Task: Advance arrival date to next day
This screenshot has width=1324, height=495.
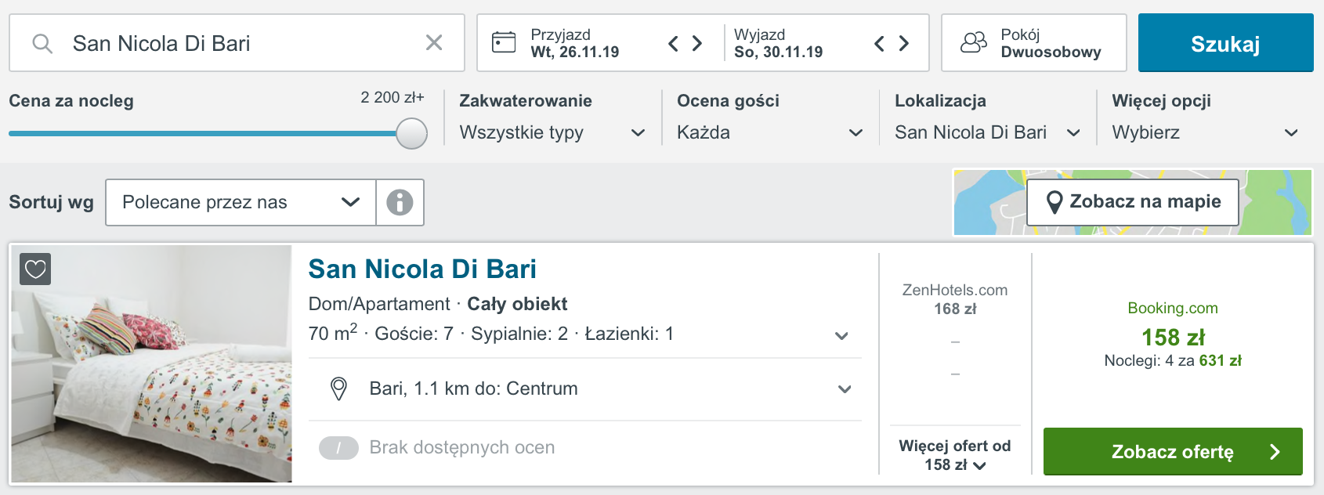Action: point(696,43)
